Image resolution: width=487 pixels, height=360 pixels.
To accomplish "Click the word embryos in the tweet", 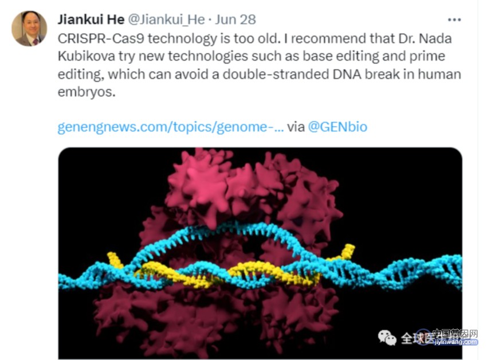I will [x=87, y=92].
